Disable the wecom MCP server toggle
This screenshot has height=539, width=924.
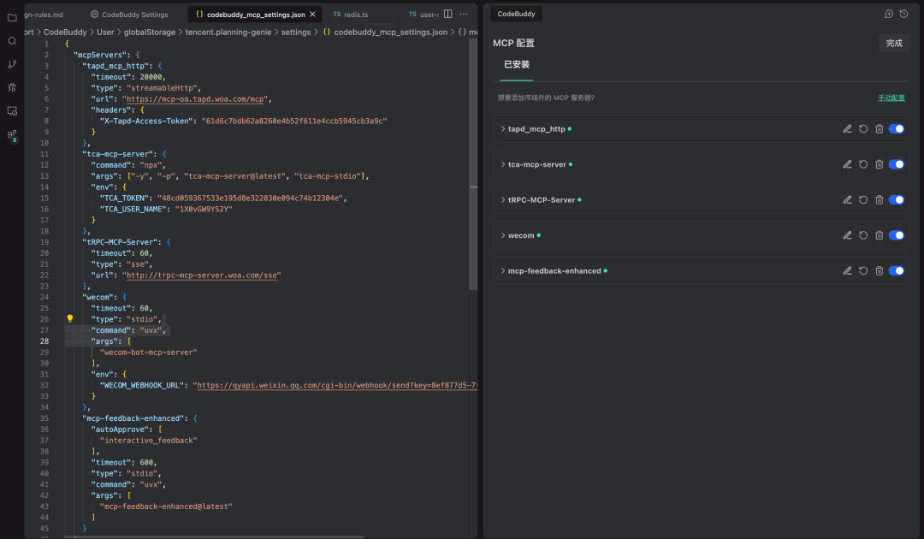(897, 235)
